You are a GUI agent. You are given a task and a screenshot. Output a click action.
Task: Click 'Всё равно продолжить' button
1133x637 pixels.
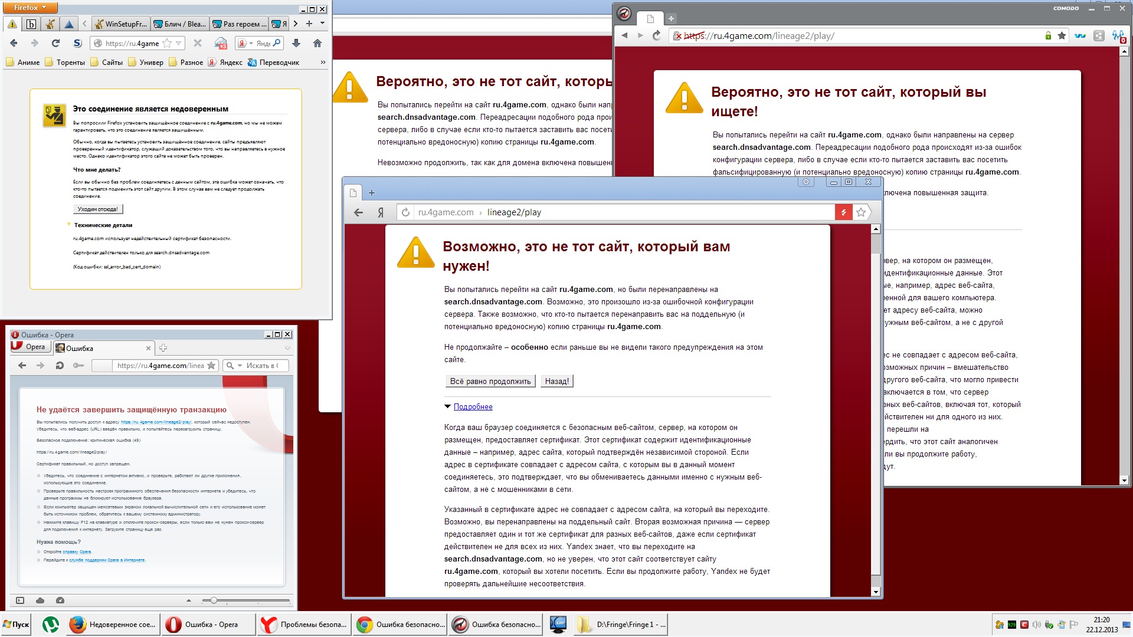pos(490,382)
